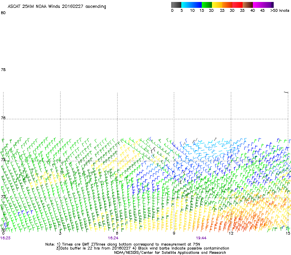The width and height of the screenshot is (291, 255).
Task: Select the "Data buffer is 22 hrs" note line
Action: click(x=142, y=248)
